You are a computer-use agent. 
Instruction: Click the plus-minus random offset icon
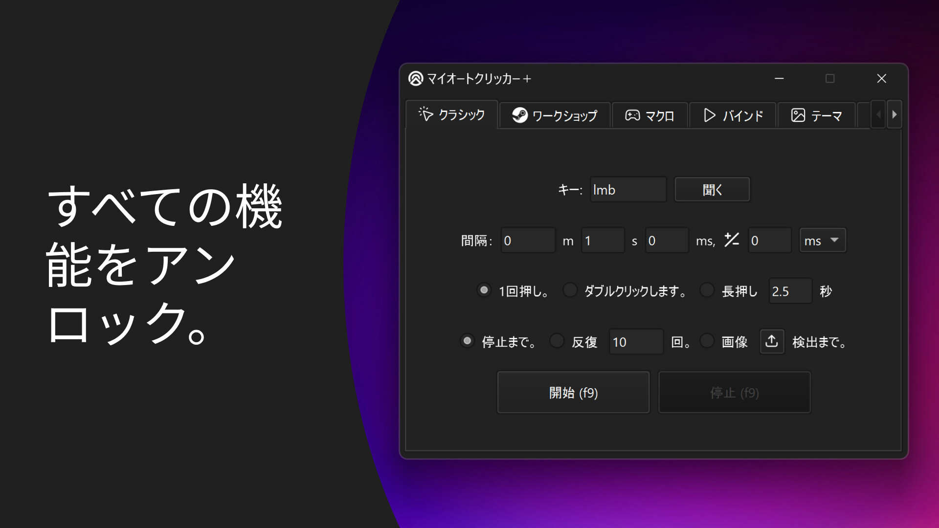[x=732, y=240]
